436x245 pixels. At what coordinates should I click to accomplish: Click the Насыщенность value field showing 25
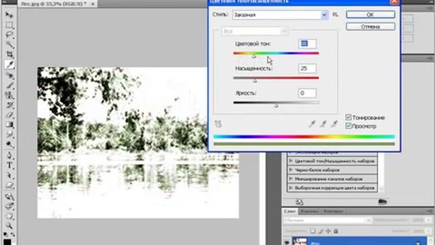coord(307,68)
